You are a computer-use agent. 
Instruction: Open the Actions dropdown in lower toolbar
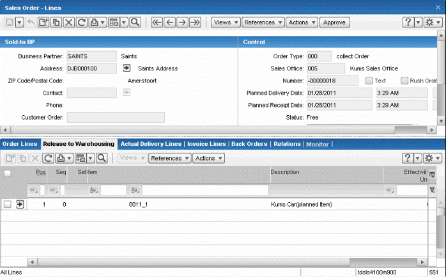point(208,158)
